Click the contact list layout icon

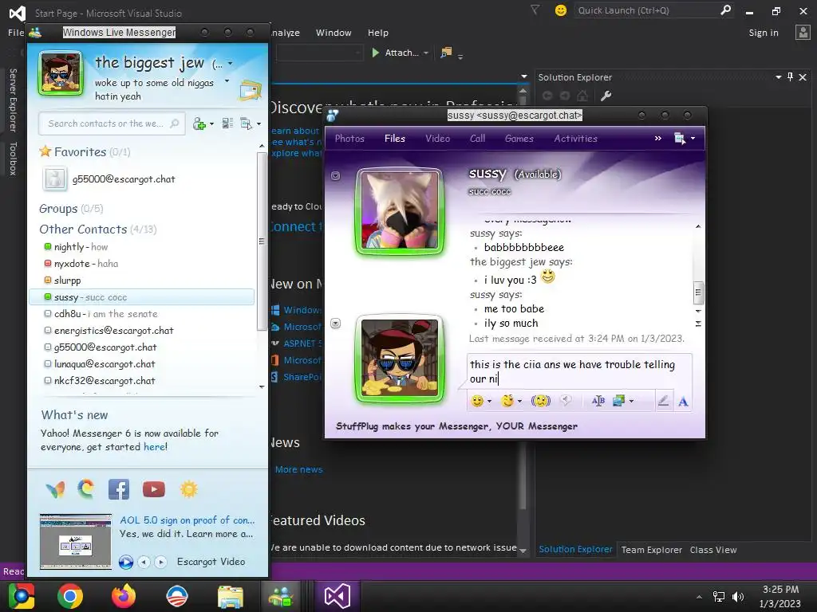(x=227, y=124)
